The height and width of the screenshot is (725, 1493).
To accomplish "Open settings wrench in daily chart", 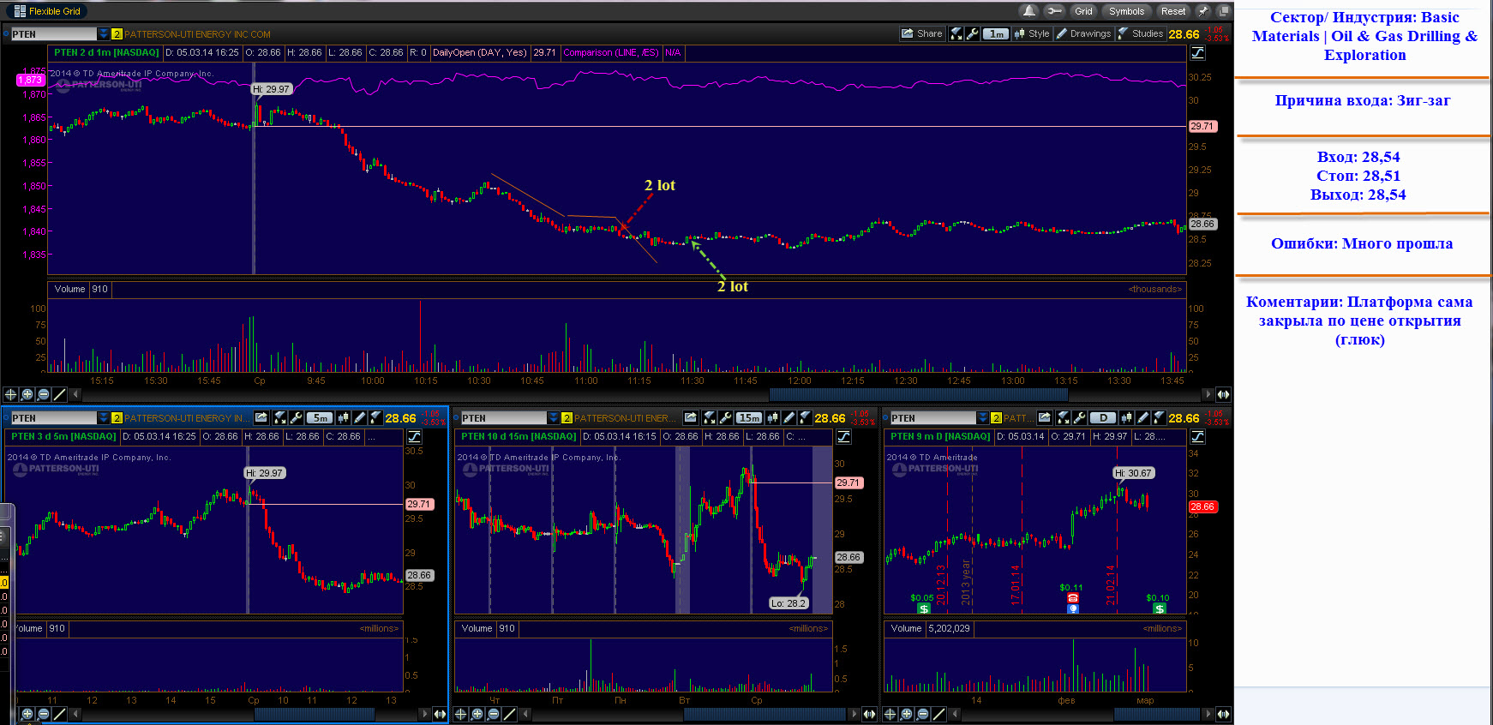I will [1079, 417].
